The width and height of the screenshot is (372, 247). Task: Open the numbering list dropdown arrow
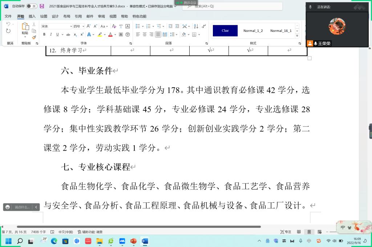pos(153,26)
